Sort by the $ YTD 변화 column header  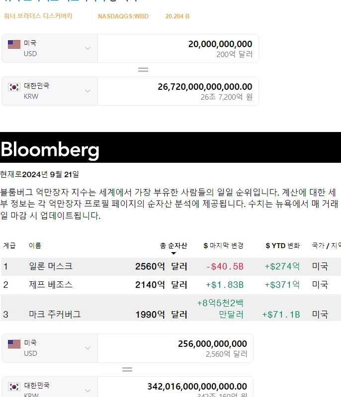point(283,246)
